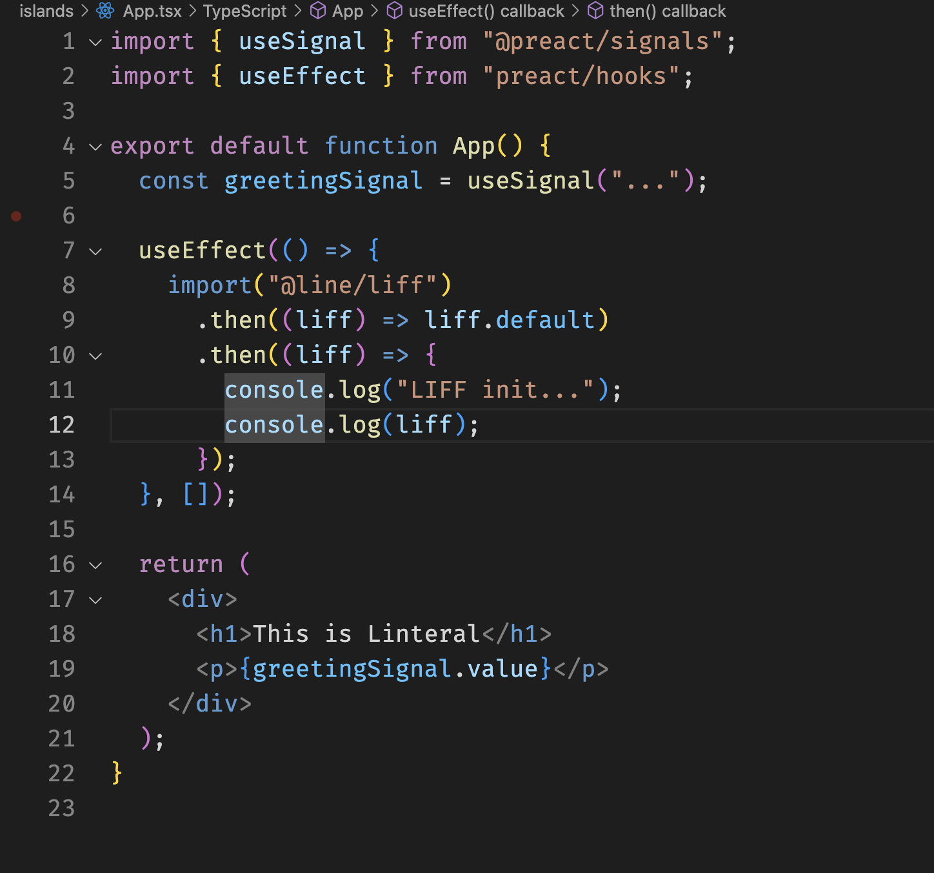Set a breakpoint on line 18
Screen dimensions: 934x873
click(x=17, y=634)
